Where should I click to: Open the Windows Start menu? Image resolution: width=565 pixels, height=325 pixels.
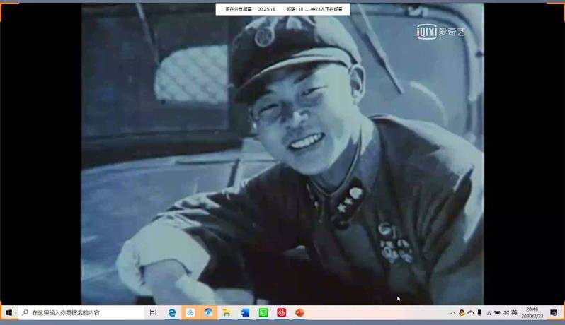8,312
